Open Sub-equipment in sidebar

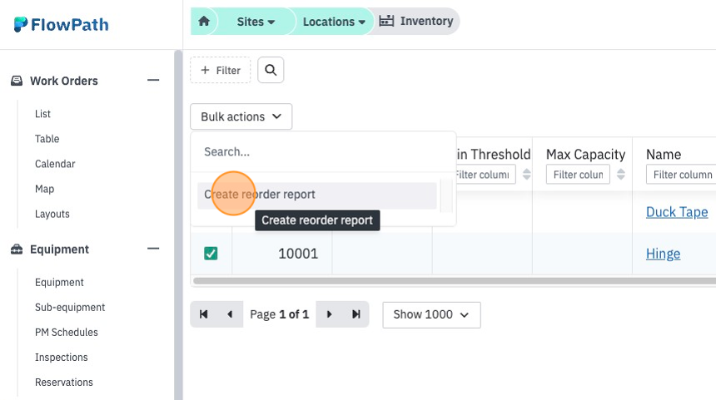click(70, 308)
